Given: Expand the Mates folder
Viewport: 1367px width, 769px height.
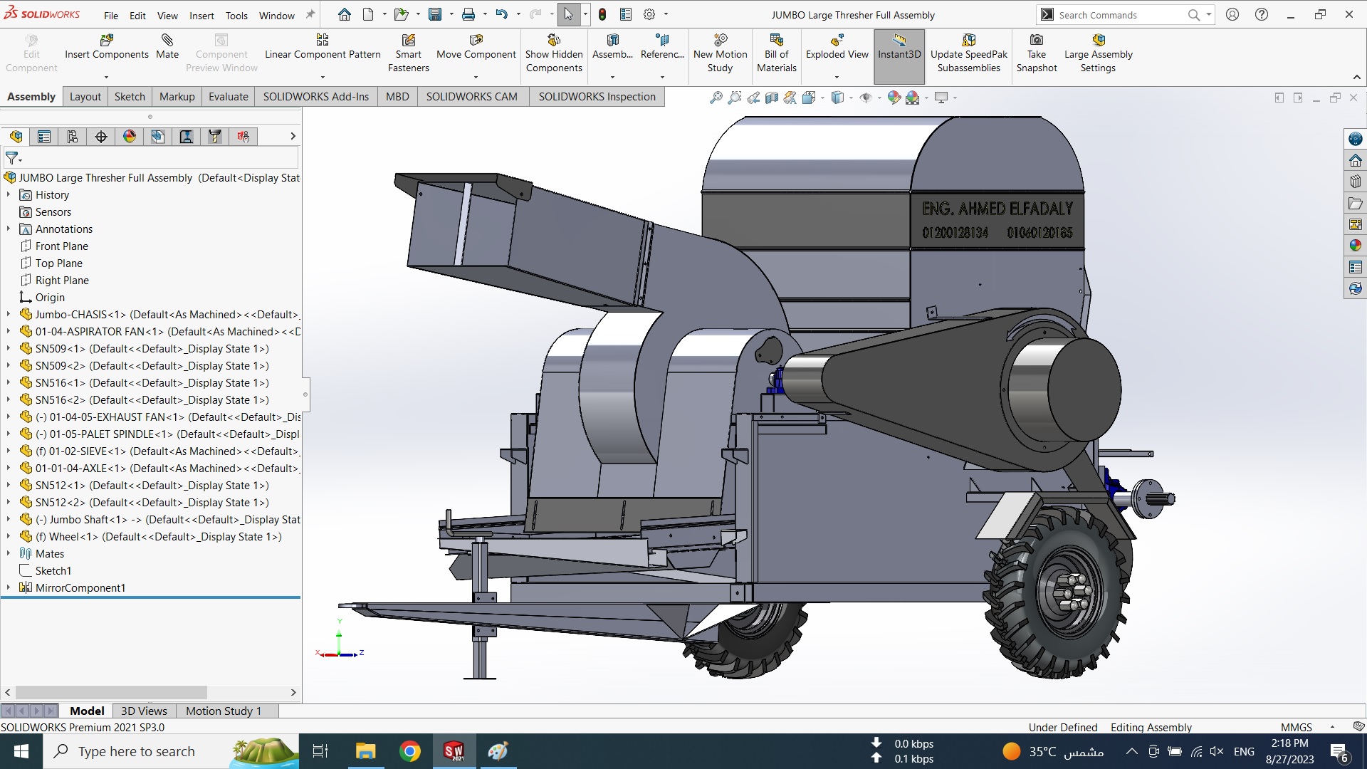Looking at the screenshot, I should click(9, 553).
